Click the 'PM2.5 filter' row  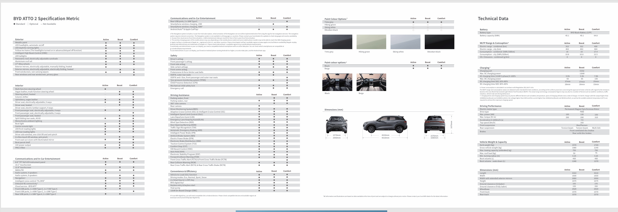(x=79, y=148)
